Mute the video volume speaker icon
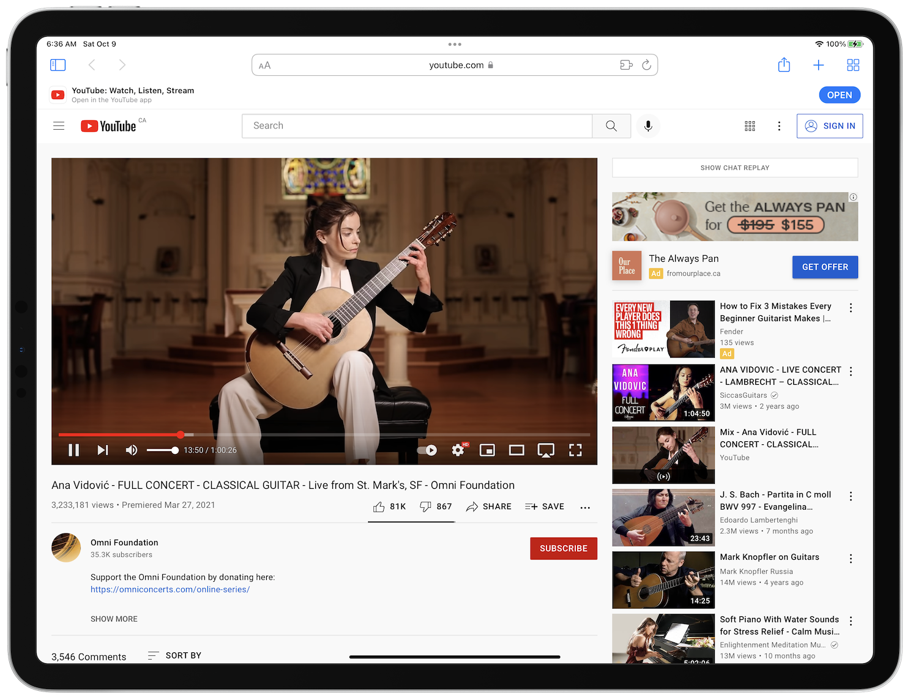The image size is (910, 700). (131, 450)
